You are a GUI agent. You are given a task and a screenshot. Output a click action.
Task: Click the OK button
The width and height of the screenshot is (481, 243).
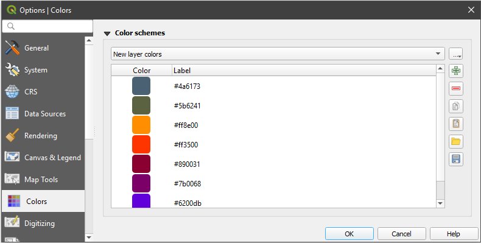pos(349,234)
